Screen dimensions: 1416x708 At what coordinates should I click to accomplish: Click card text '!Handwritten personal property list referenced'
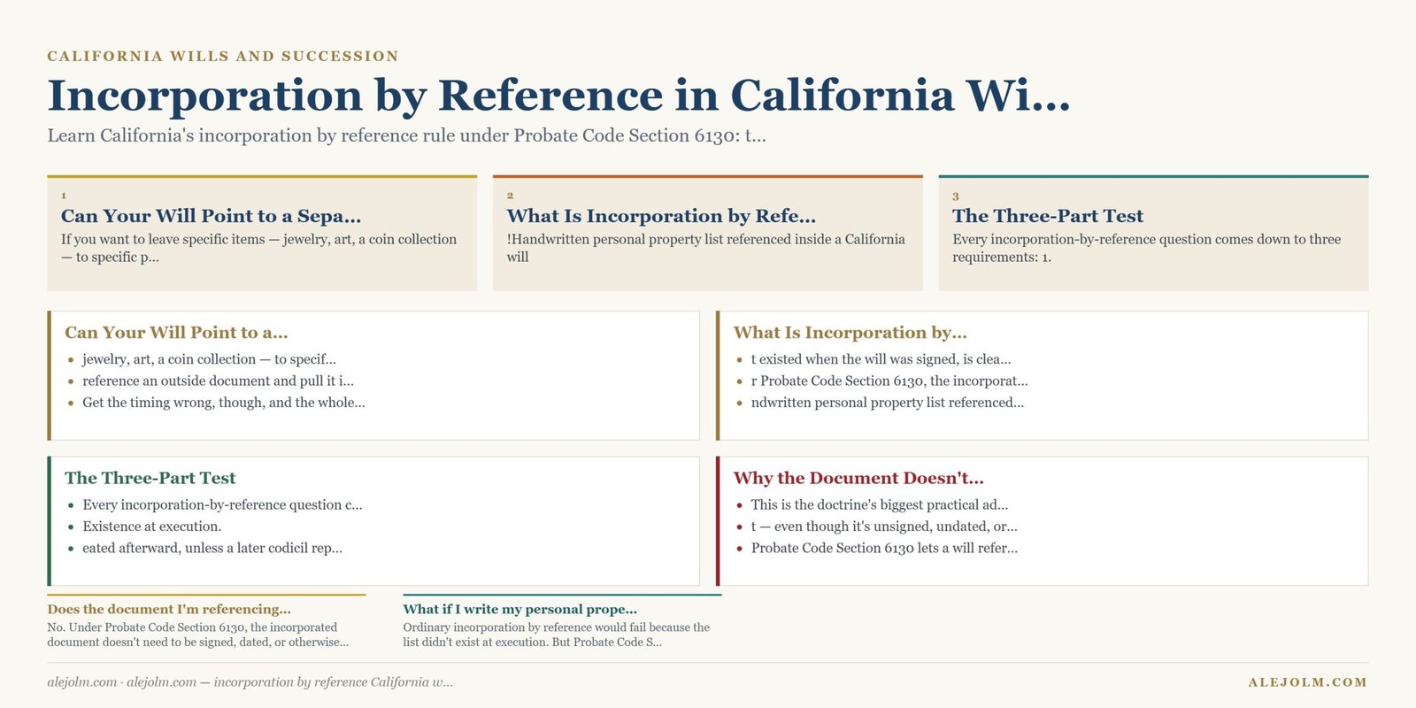point(705,248)
